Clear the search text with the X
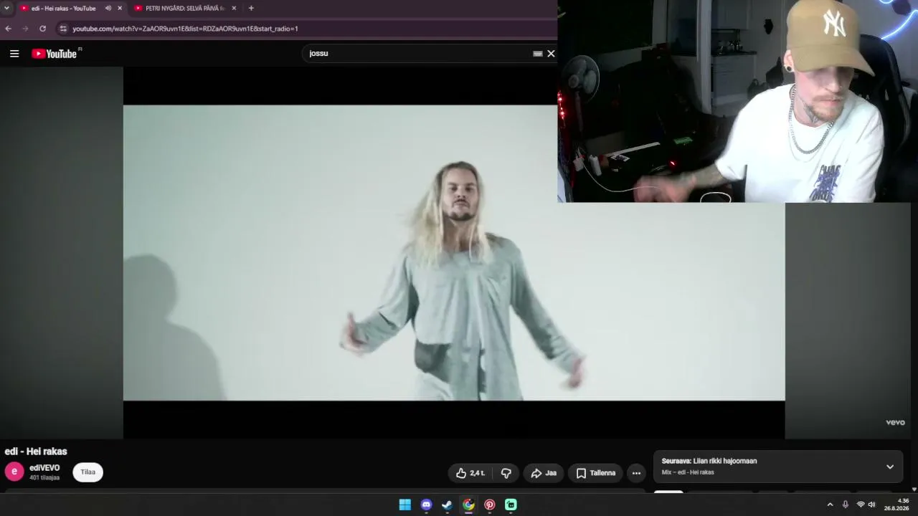This screenshot has height=516, width=918. click(x=551, y=54)
